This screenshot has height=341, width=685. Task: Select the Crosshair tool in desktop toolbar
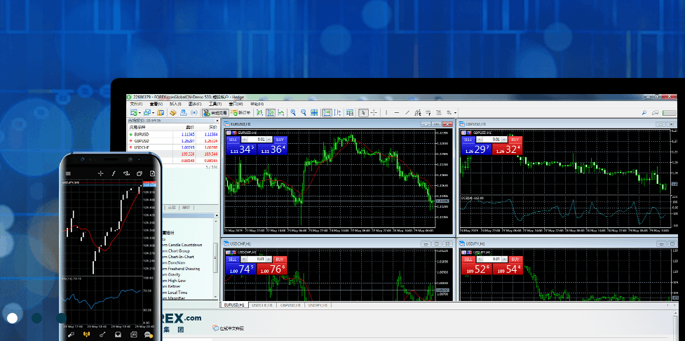[374, 113]
